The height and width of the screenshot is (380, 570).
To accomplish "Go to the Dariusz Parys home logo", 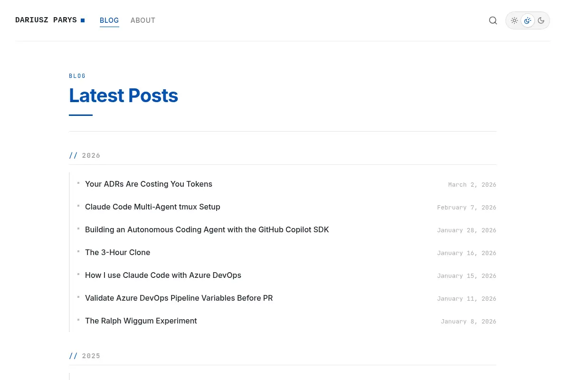I will click(50, 20).
